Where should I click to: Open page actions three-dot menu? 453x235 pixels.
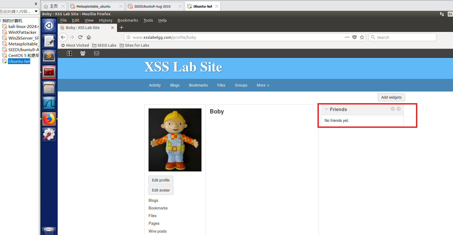[x=347, y=37]
